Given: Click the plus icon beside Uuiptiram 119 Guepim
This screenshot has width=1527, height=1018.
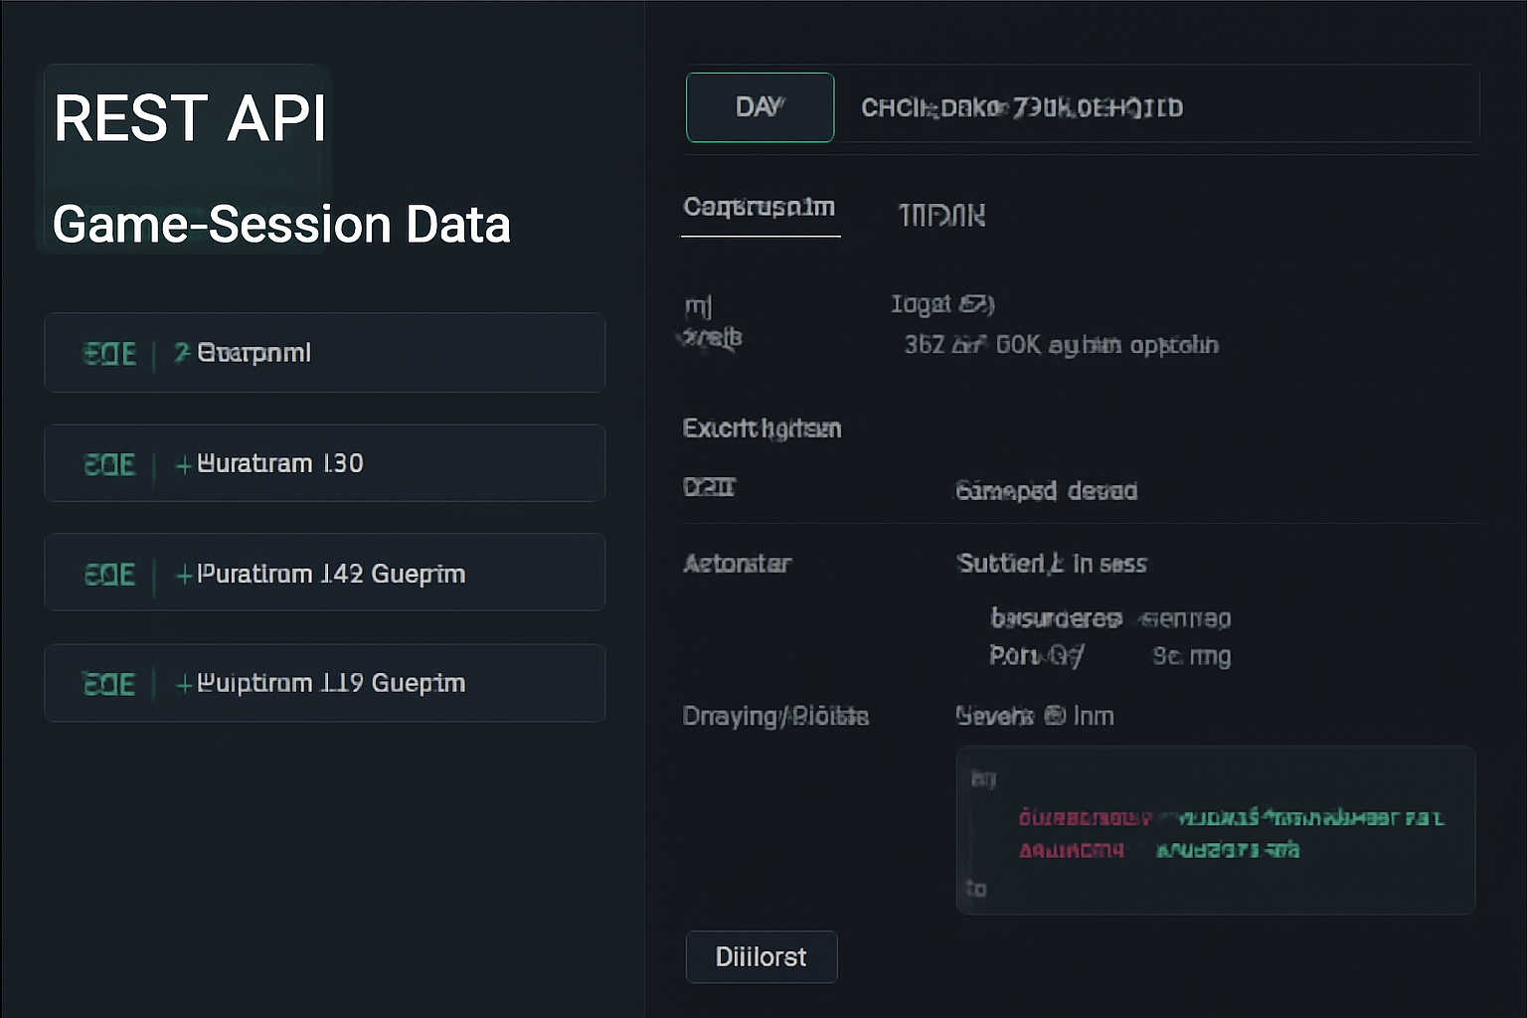Looking at the screenshot, I should point(183,684).
